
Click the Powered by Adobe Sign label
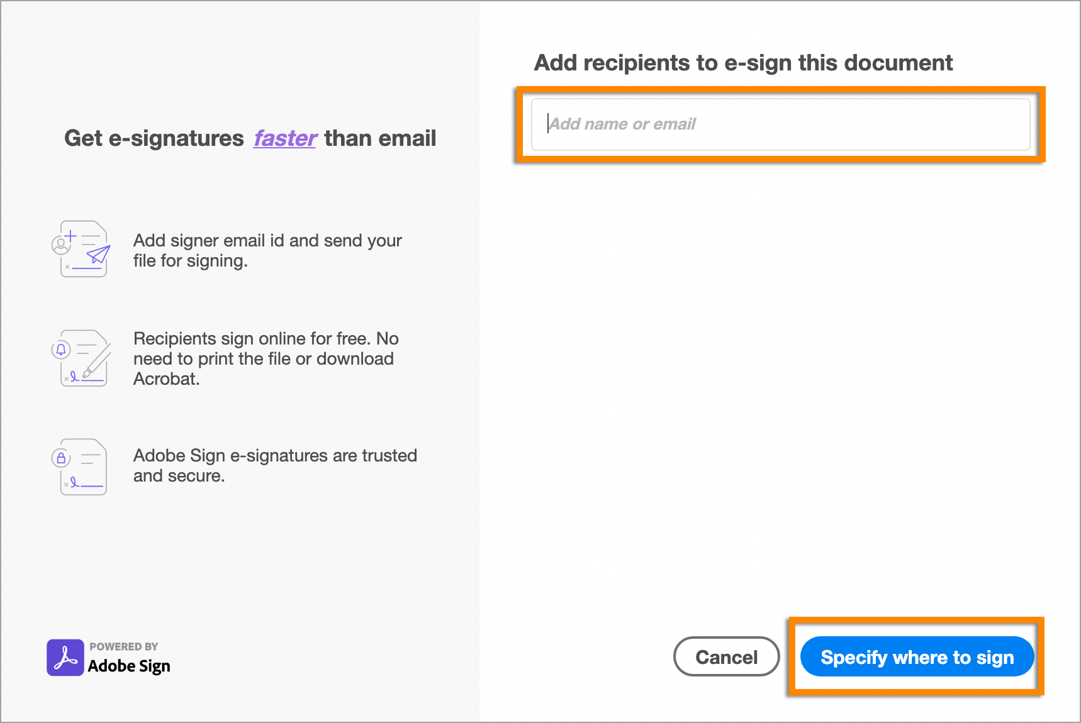tap(128, 657)
